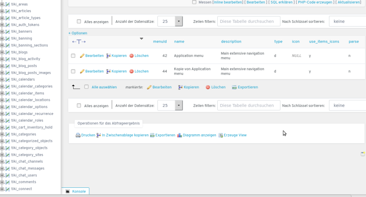The width and height of the screenshot is (366, 197).
Task: Click 'Aktualisieren' link
Action: (349, 2)
